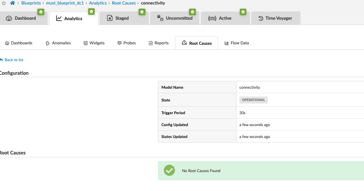364x191 pixels.
Task: Click the Back to list arrow icon
Action: click(1, 60)
